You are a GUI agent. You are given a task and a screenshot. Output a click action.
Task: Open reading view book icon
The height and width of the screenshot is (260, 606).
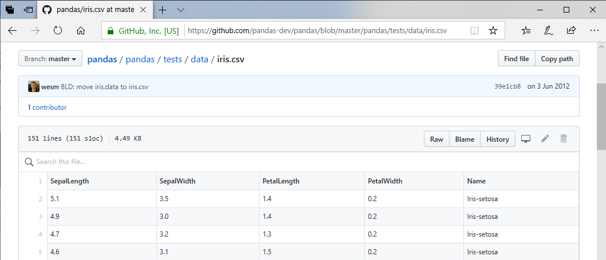point(474,31)
